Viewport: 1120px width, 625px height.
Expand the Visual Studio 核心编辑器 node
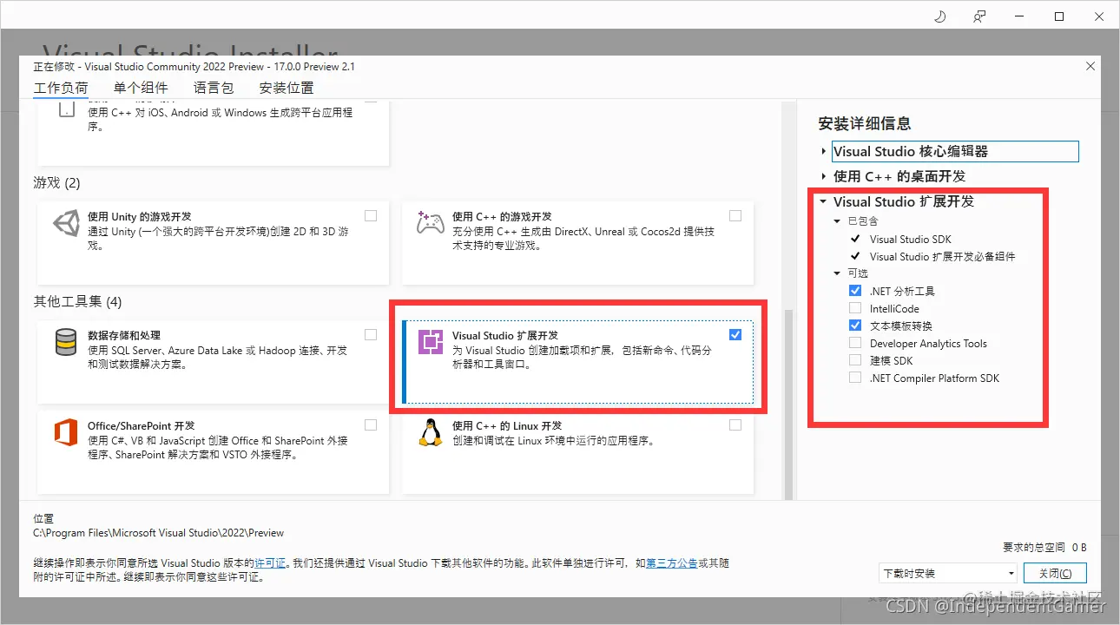pos(824,152)
